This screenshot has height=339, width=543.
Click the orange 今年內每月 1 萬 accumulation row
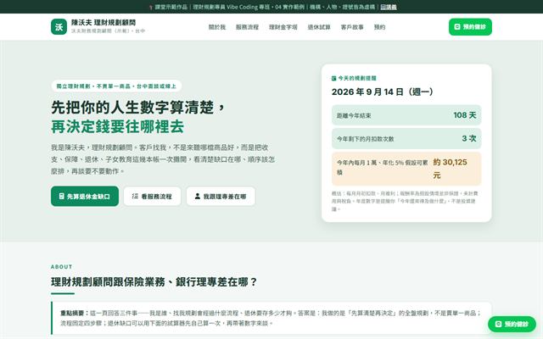tap(406, 169)
